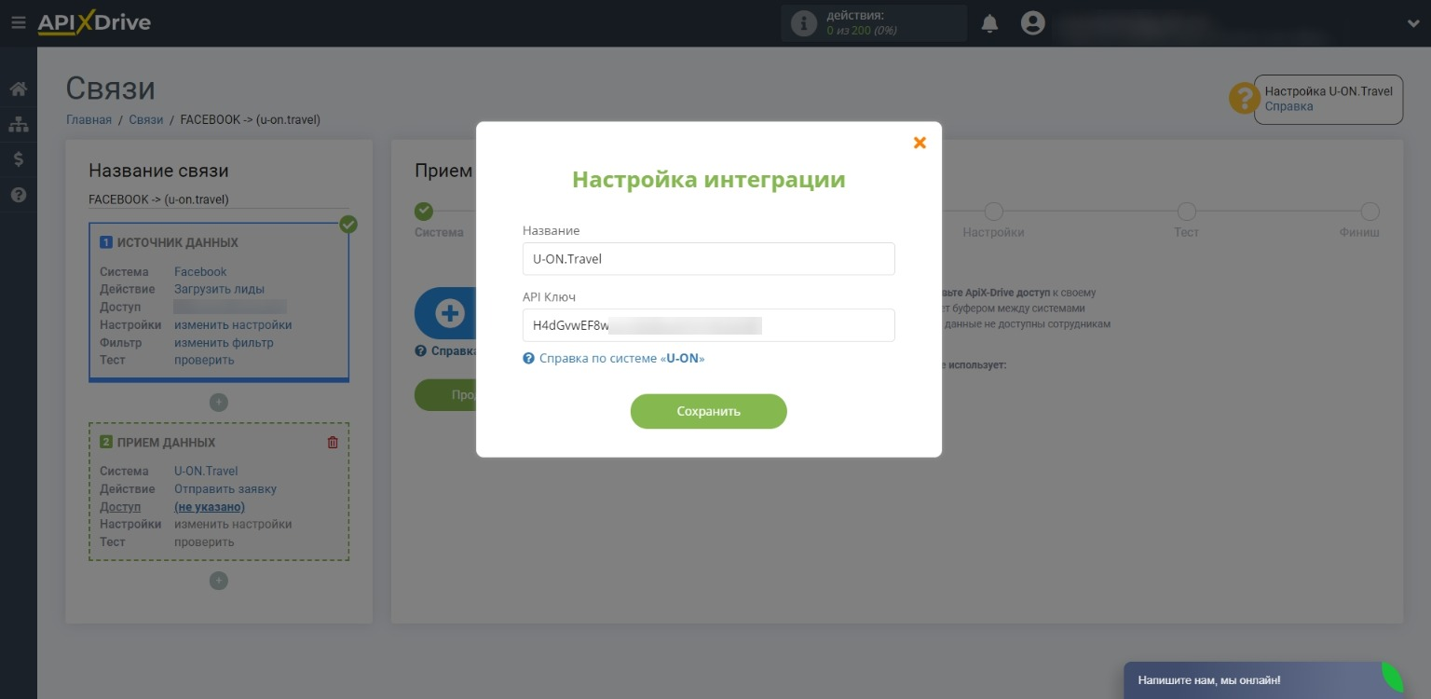
Task: Click the Настройка интеграции dialog title
Action: (709, 179)
